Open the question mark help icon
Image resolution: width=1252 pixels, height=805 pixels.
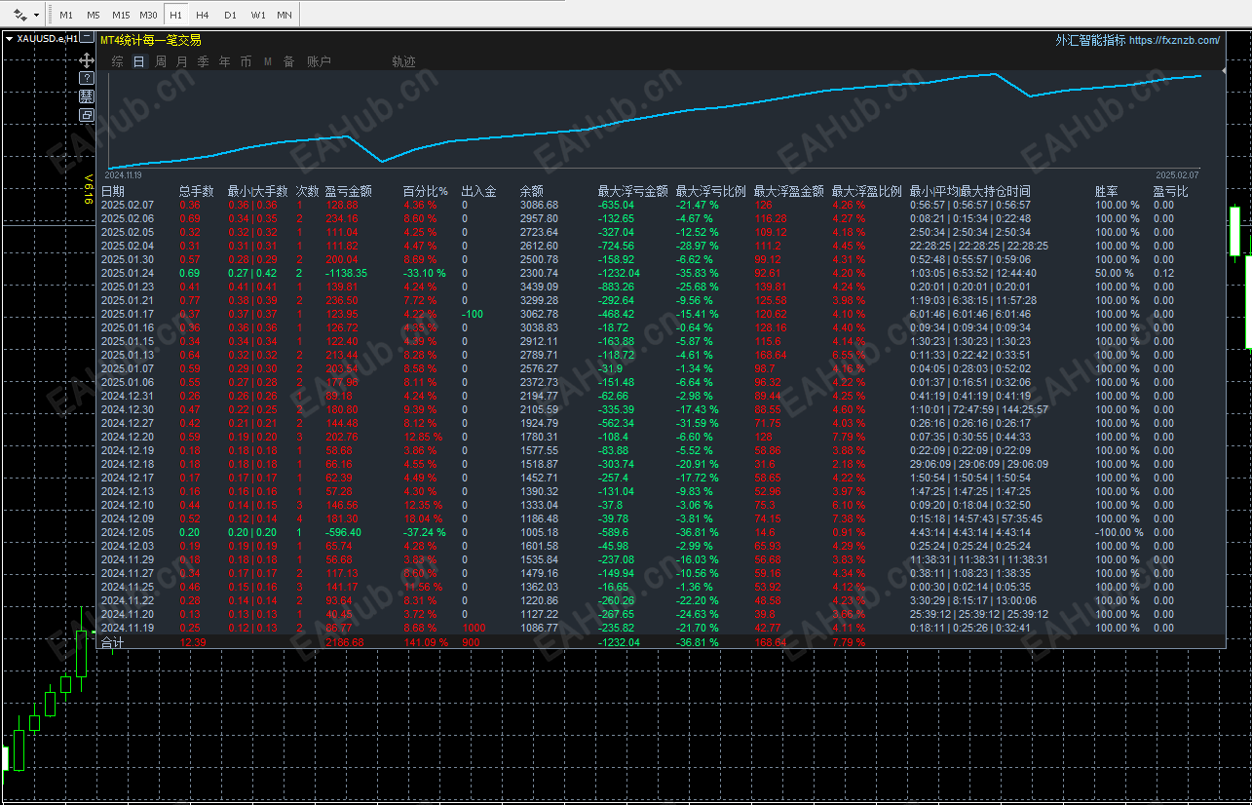(87, 78)
